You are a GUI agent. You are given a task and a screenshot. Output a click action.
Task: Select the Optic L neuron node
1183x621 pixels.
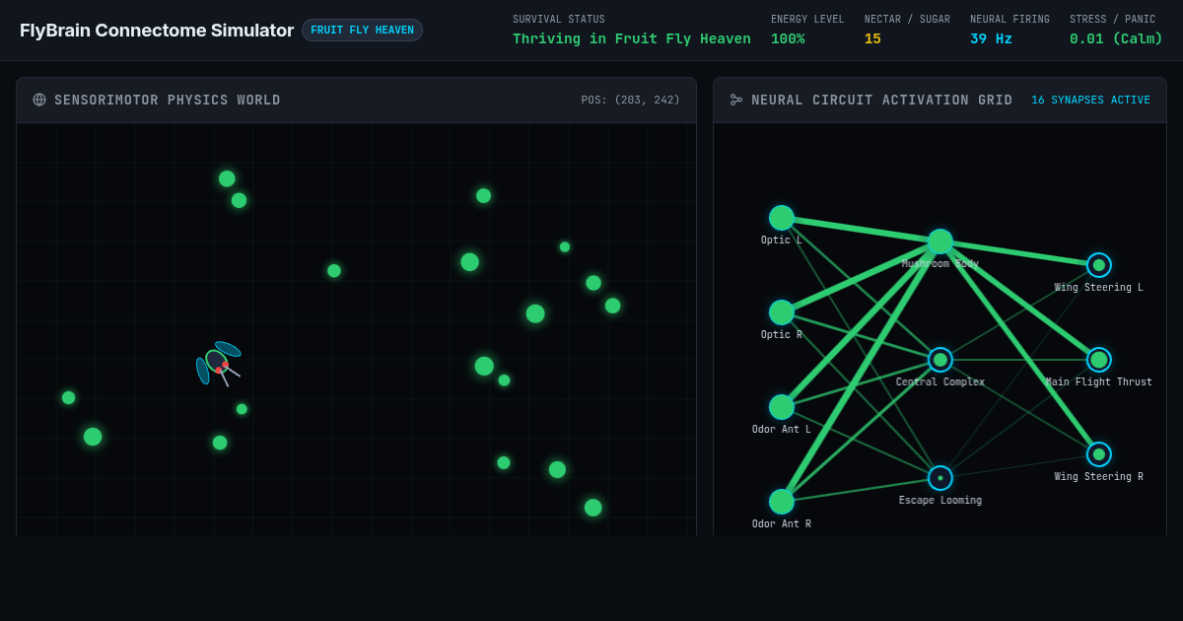(782, 218)
